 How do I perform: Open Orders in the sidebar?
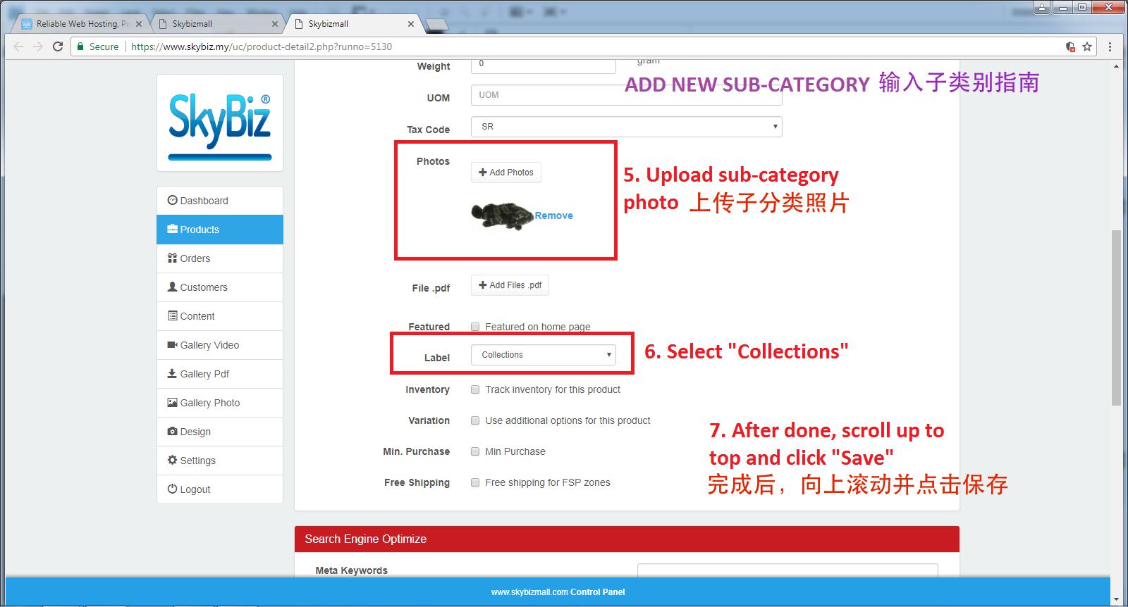pyautogui.click(x=220, y=258)
